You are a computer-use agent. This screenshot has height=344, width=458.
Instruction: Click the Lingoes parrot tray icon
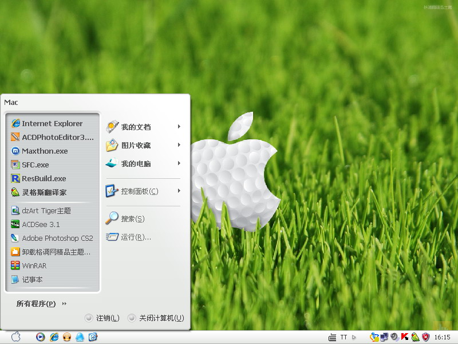pos(415,337)
